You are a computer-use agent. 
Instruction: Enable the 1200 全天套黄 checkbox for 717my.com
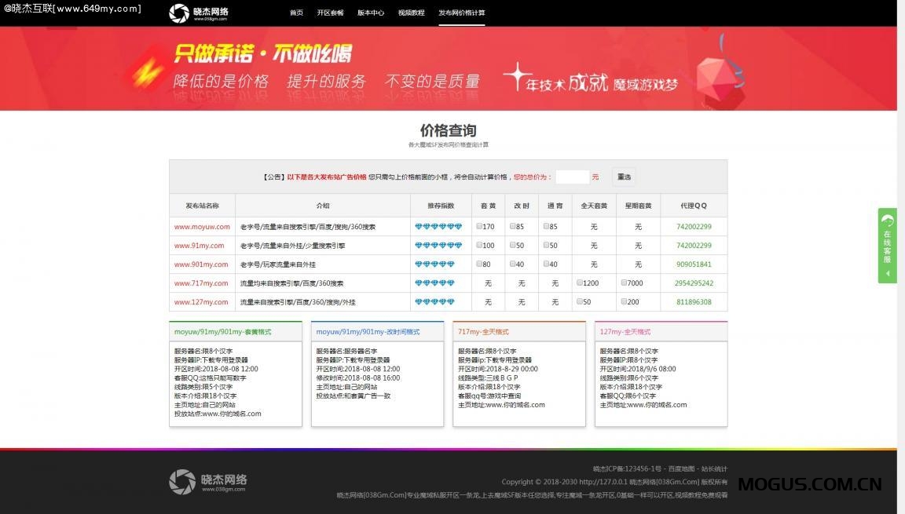(579, 283)
